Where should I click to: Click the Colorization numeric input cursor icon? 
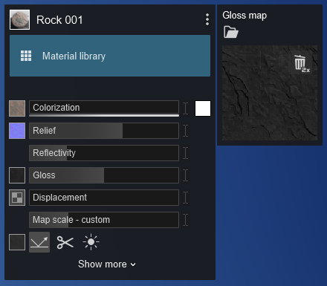pos(186,108)
